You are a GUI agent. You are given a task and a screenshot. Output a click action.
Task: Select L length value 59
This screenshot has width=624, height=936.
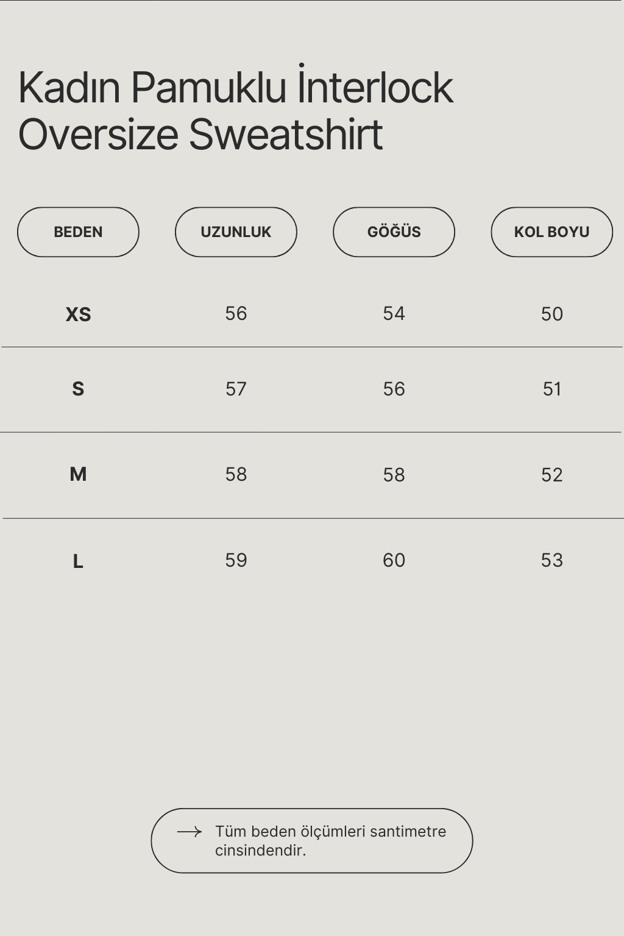pyautogui.click(x=236, y=561)
